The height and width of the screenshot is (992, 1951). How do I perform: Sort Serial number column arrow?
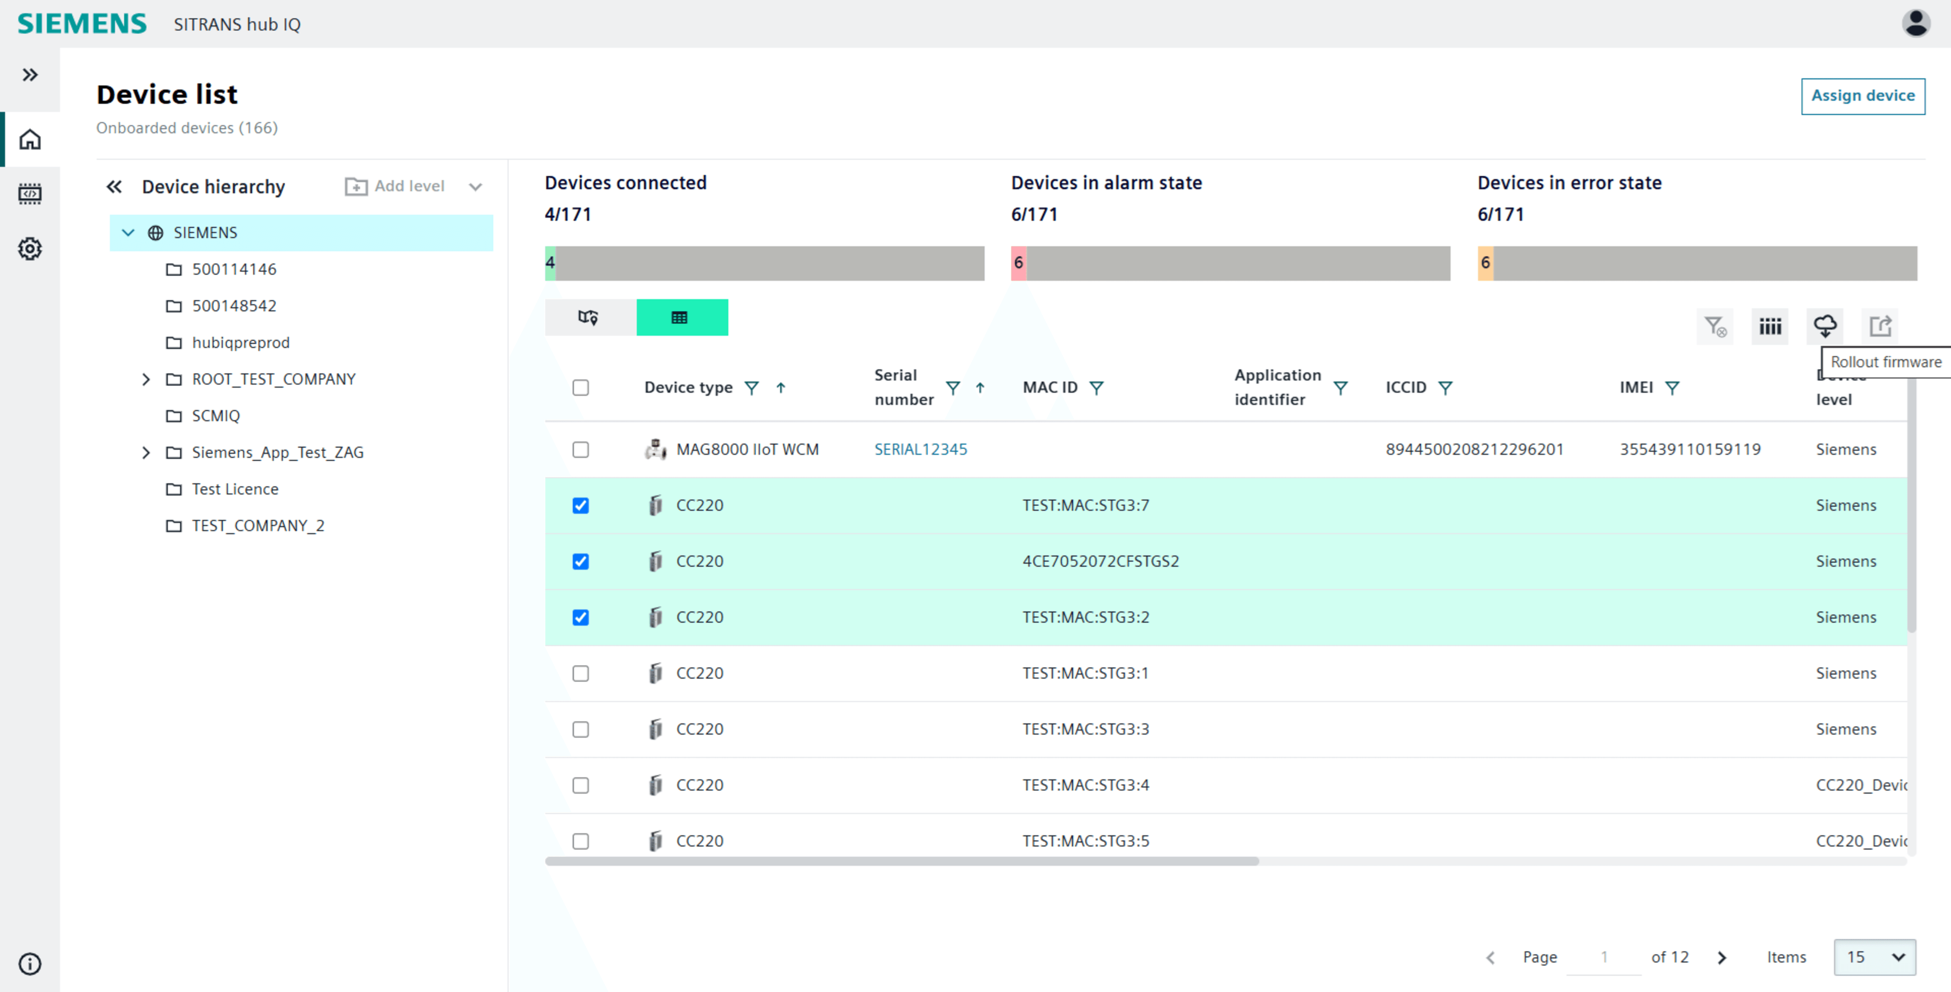[x=980, y=388]
